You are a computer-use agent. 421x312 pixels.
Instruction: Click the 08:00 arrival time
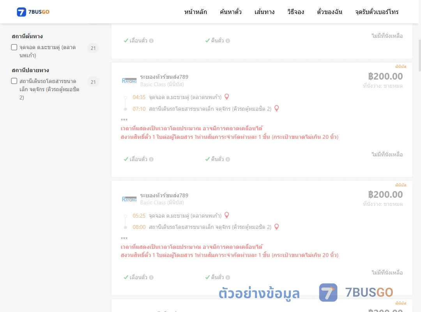139,227
